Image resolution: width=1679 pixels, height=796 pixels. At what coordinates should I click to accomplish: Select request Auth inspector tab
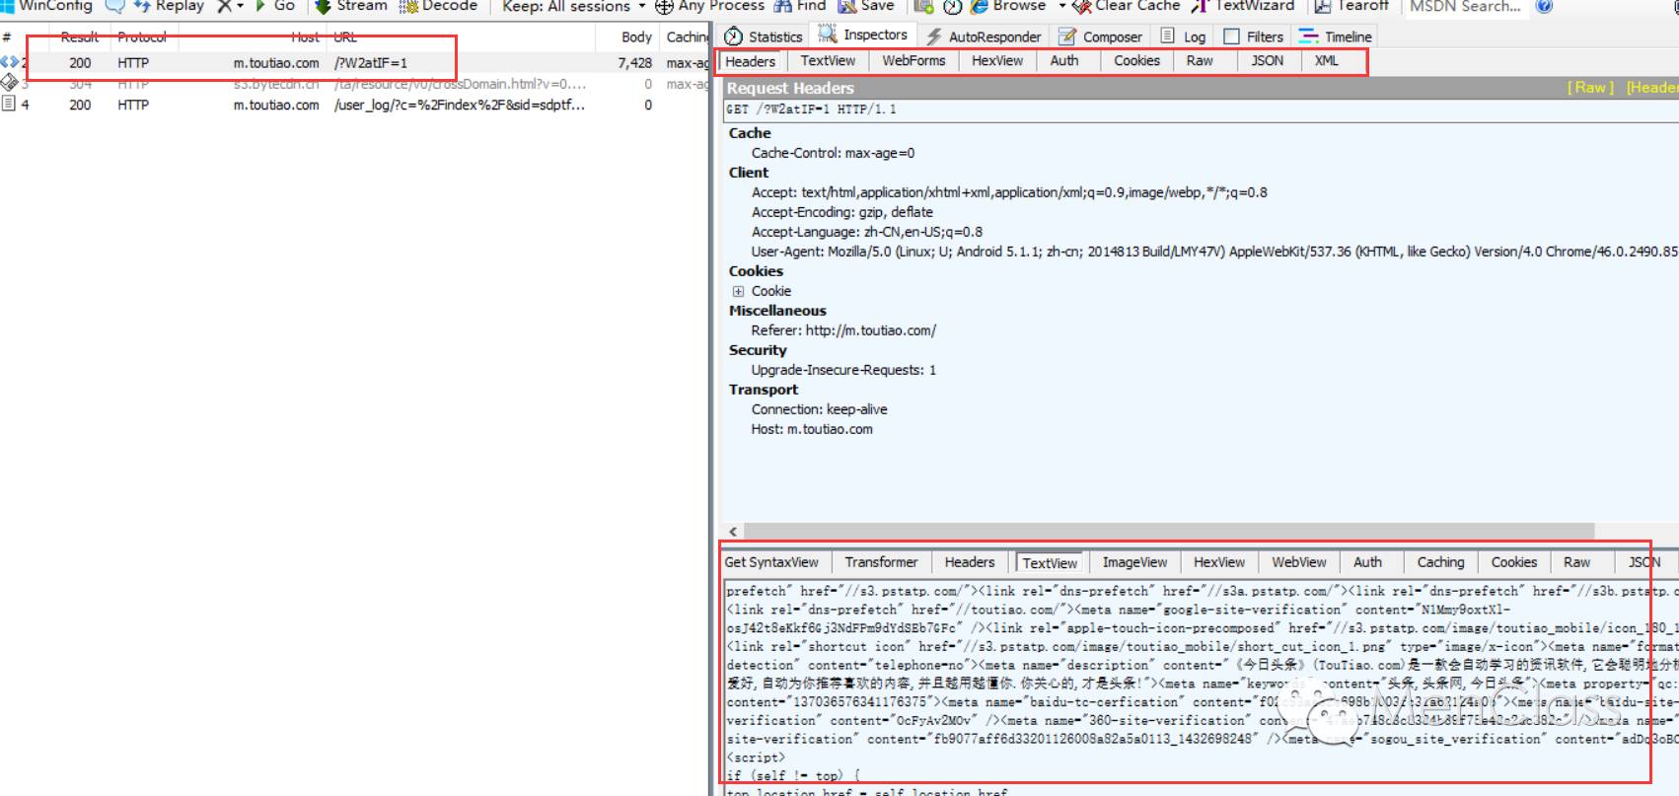pos(1064,61)
